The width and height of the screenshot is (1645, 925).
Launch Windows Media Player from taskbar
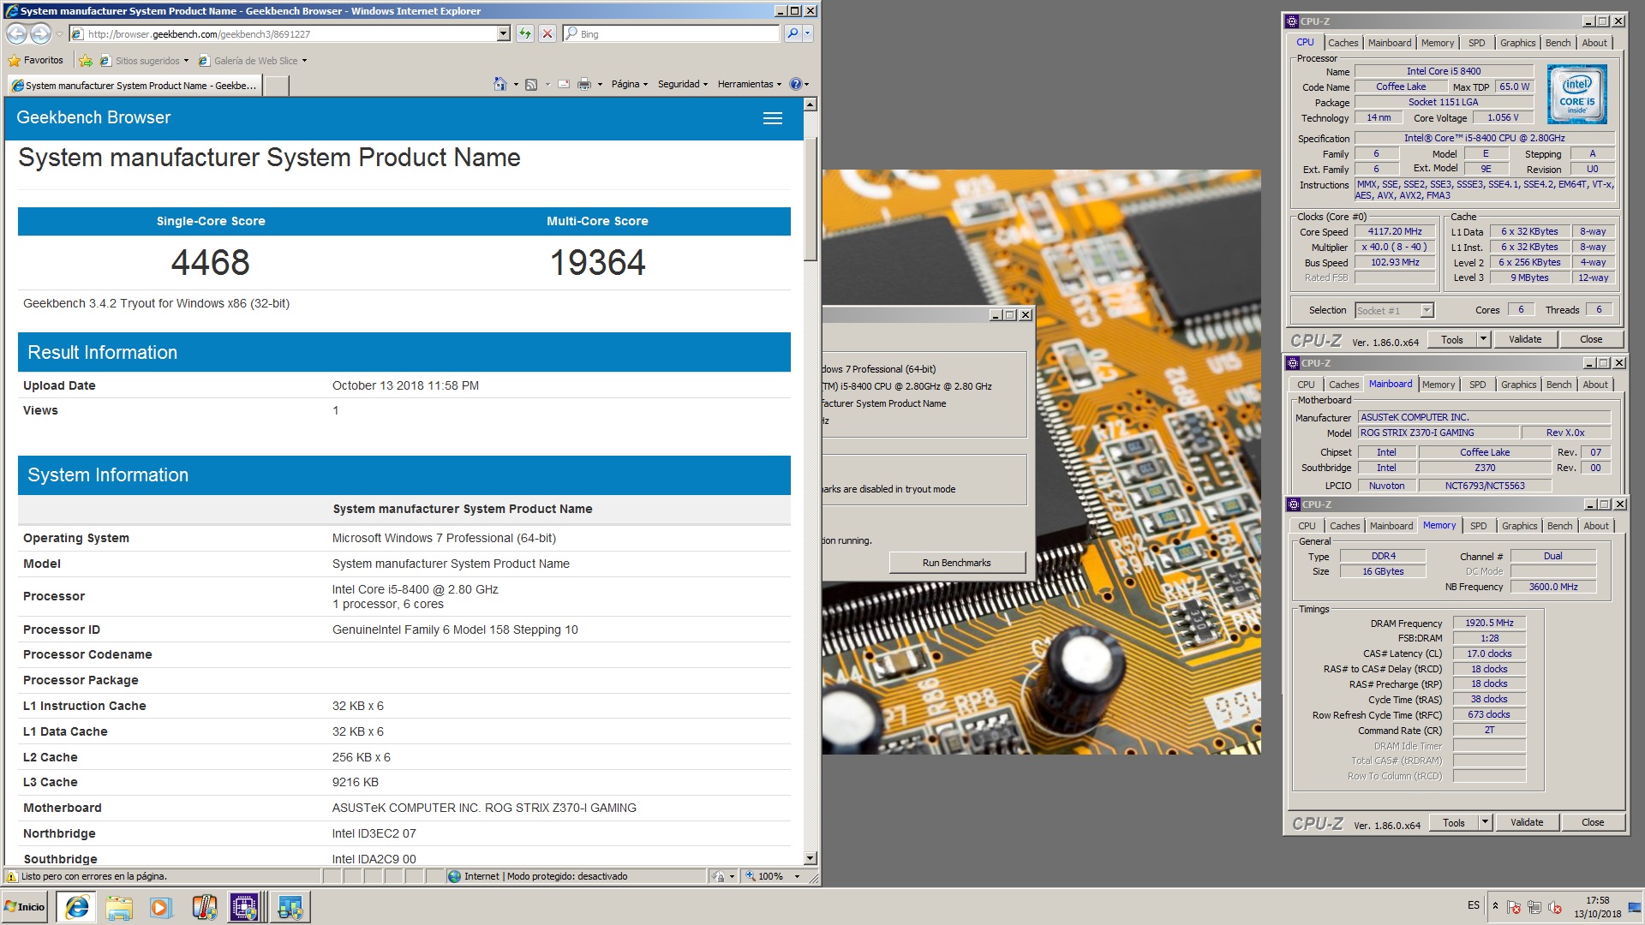point(160,907)
